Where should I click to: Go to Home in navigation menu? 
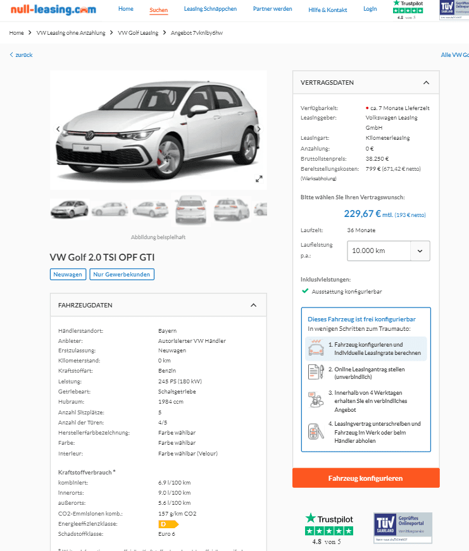point(126,9)
